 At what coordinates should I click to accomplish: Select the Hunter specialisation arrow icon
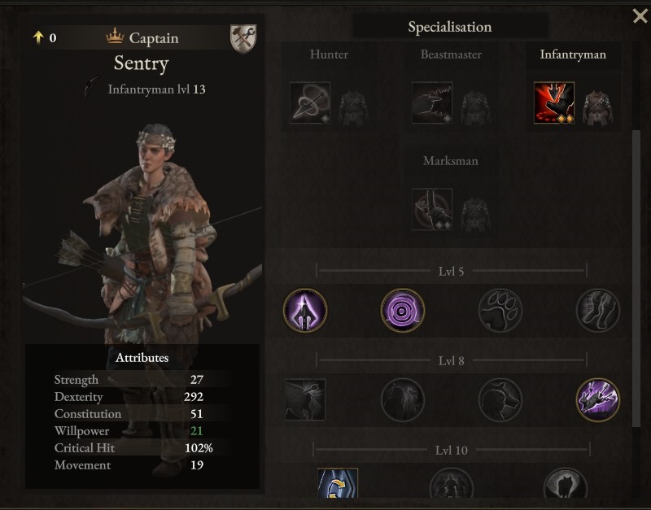(x=310, y=103)
